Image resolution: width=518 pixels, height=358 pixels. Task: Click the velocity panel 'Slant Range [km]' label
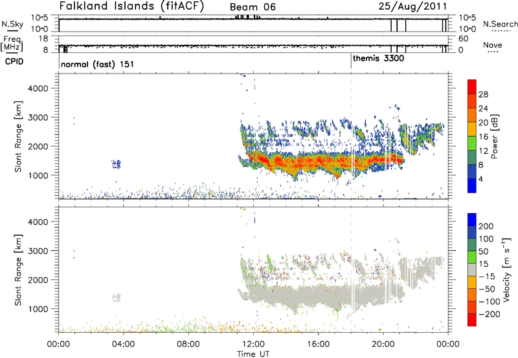[18, 269]
